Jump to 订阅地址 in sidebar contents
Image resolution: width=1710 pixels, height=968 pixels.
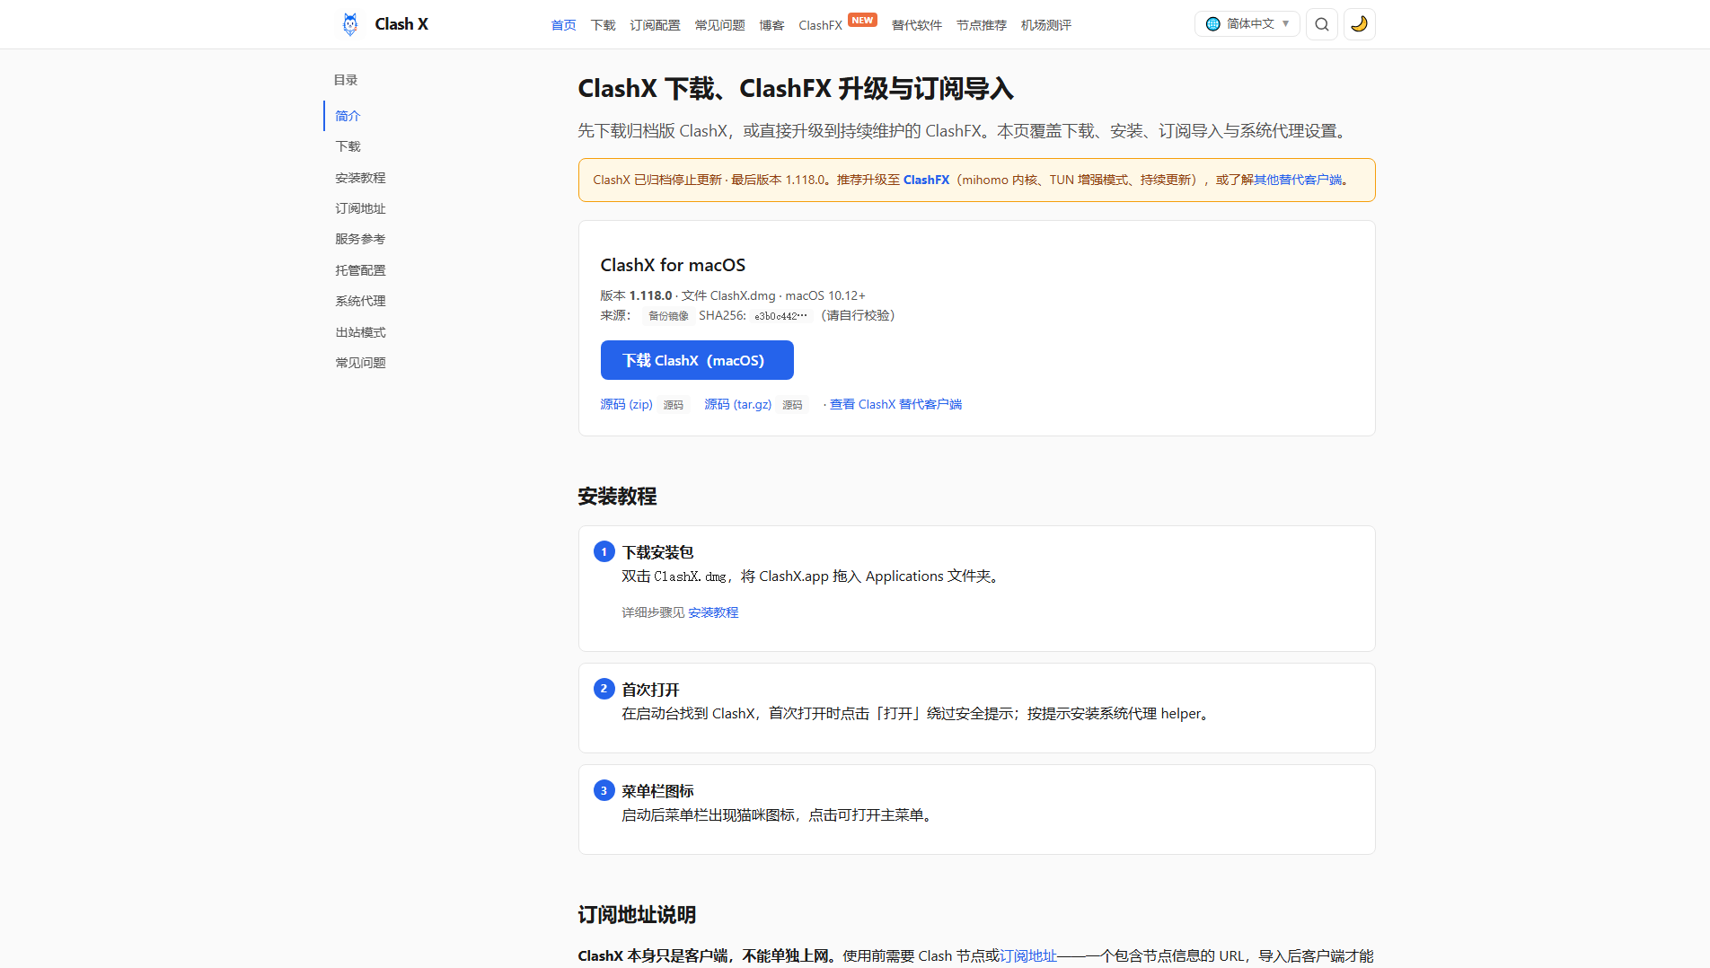(x=360, y=208)
